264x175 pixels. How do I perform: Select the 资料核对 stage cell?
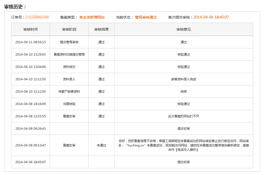click(69, 67)
